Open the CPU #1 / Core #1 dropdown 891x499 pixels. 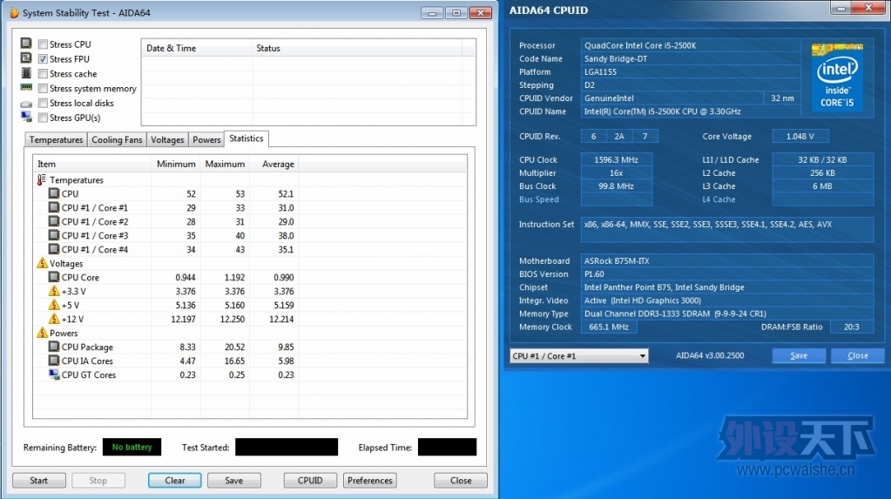(x=578, y=356)
